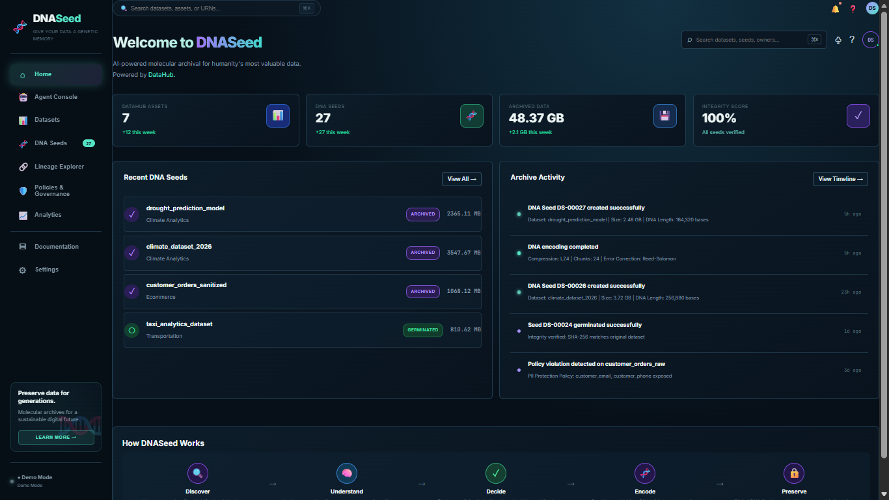The height and width of the screenshot is (500, 889).
Task: Click the Decide checkmark step icon
Action: point(496,473)
